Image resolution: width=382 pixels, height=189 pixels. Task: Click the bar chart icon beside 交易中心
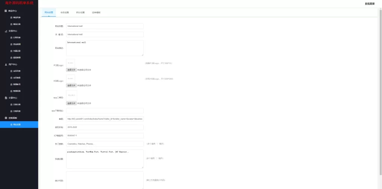[6, 31]
